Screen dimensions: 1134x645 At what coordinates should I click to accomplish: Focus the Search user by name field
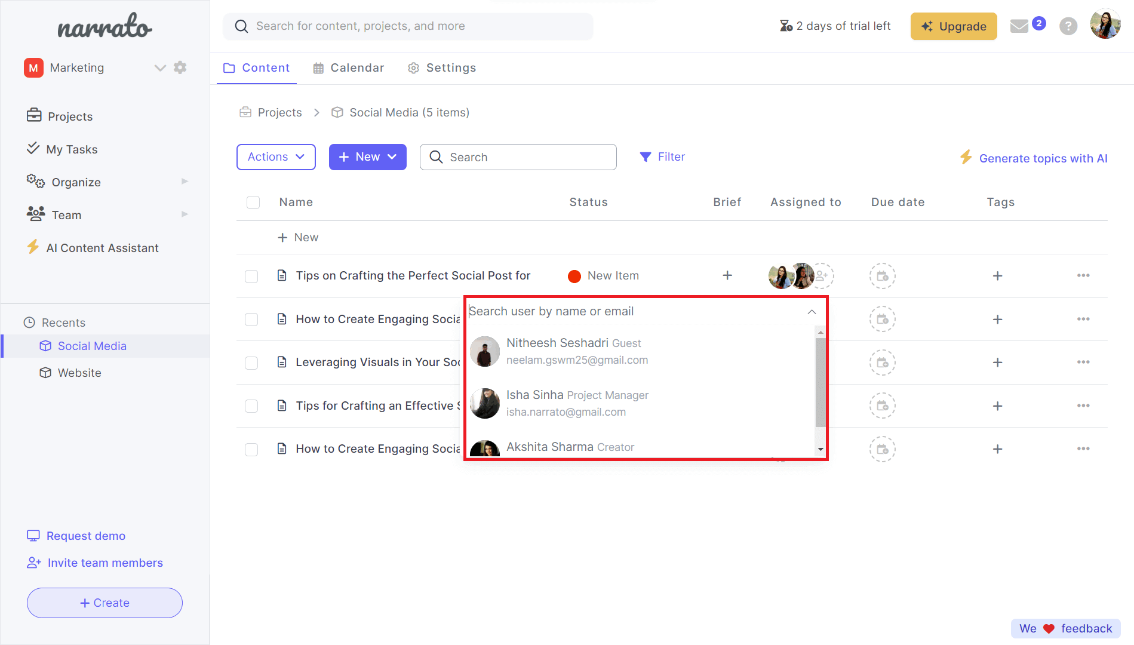635,312
